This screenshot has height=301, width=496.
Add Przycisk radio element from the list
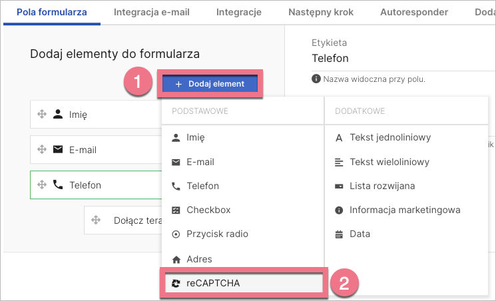pyautogui.click(x=217, y=234)
